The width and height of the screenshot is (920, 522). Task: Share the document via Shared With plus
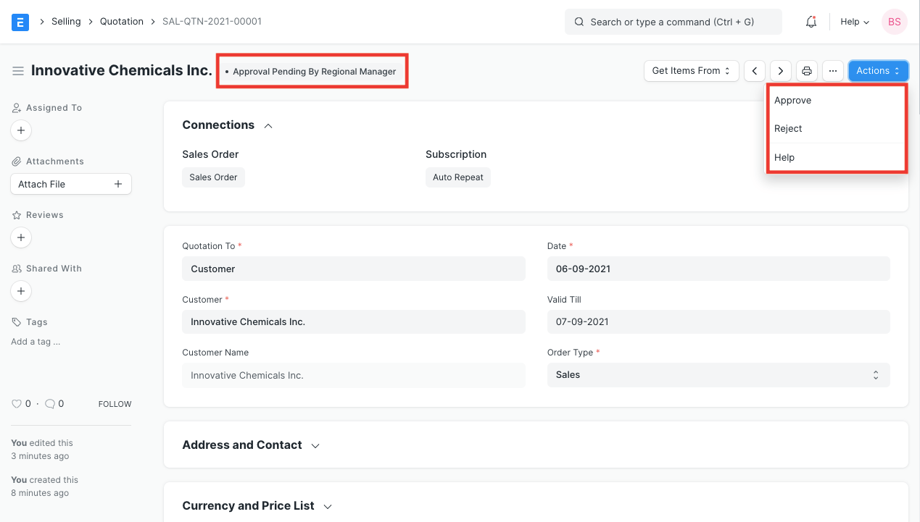[20, 291]
